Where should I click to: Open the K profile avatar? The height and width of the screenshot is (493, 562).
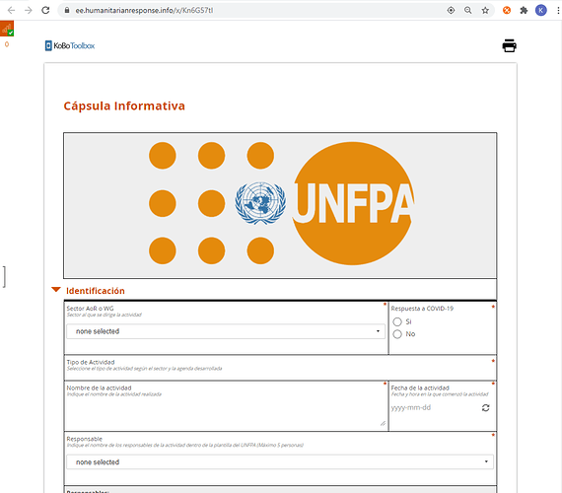click(541, 11)
